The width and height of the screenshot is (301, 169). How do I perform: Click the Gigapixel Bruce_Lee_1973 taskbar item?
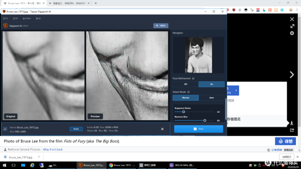[92, 165]
